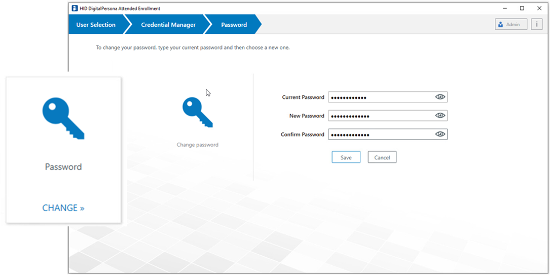Open the information 'i' button
Viewport: 552px width, 277px height.
click(536, 24)
